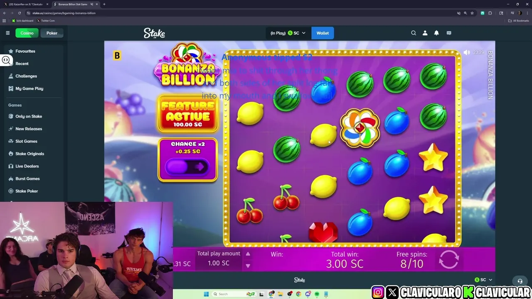Switch to the KaizerRev X browser tab
Viewport: 532px width, 299px height.
[25, 4]
